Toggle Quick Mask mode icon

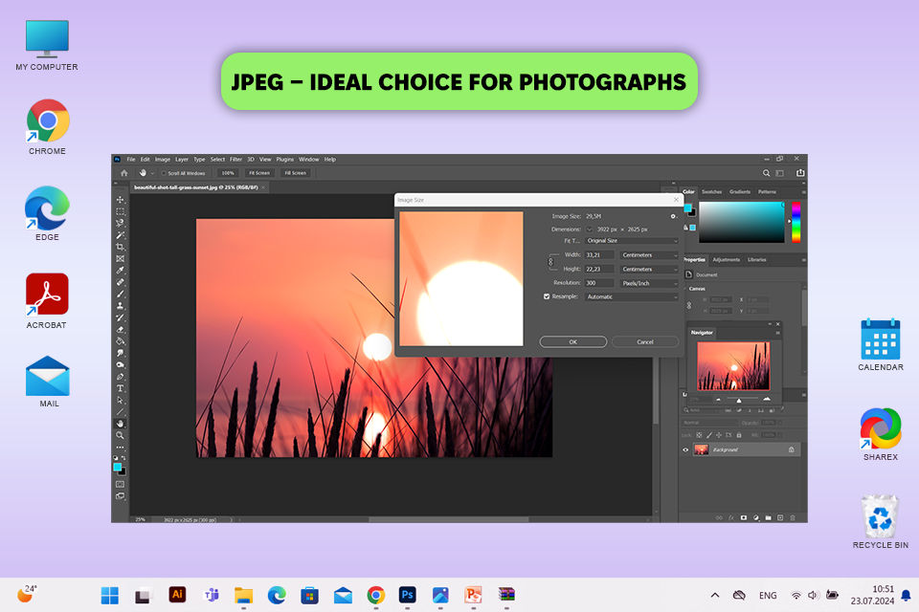coord(121,484)
